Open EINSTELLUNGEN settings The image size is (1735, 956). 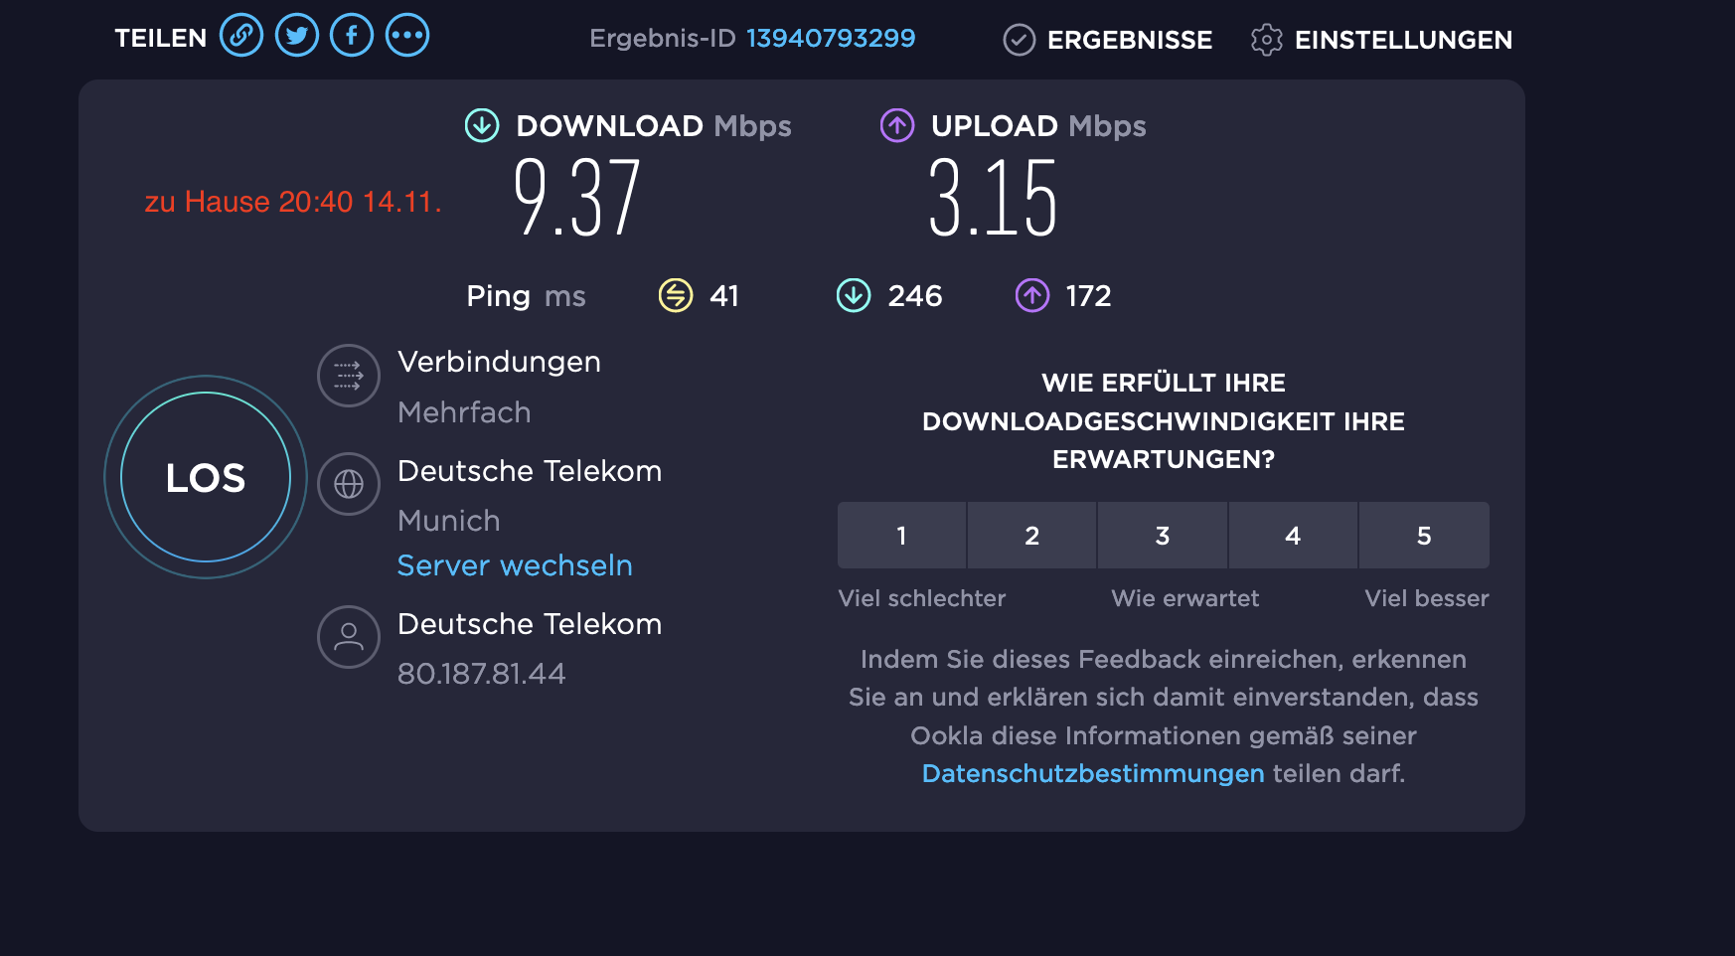tap(1381, 40)
